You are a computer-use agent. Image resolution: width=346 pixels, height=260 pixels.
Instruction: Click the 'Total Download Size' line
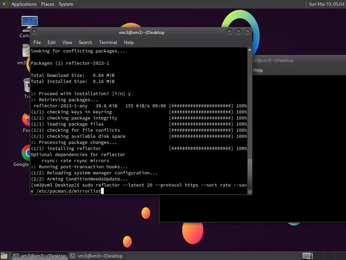tap(73, 75)
